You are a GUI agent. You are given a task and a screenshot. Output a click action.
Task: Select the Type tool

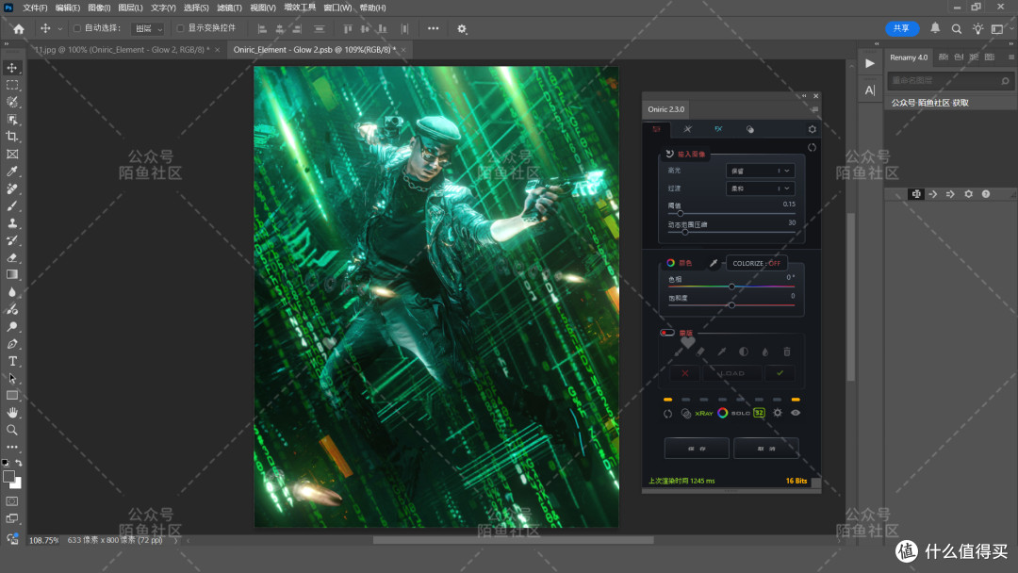tap(11, 361)
